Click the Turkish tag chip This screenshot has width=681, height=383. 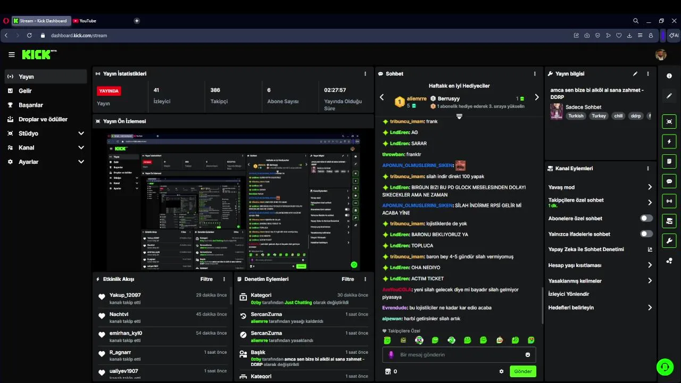(x=576, y=116)
